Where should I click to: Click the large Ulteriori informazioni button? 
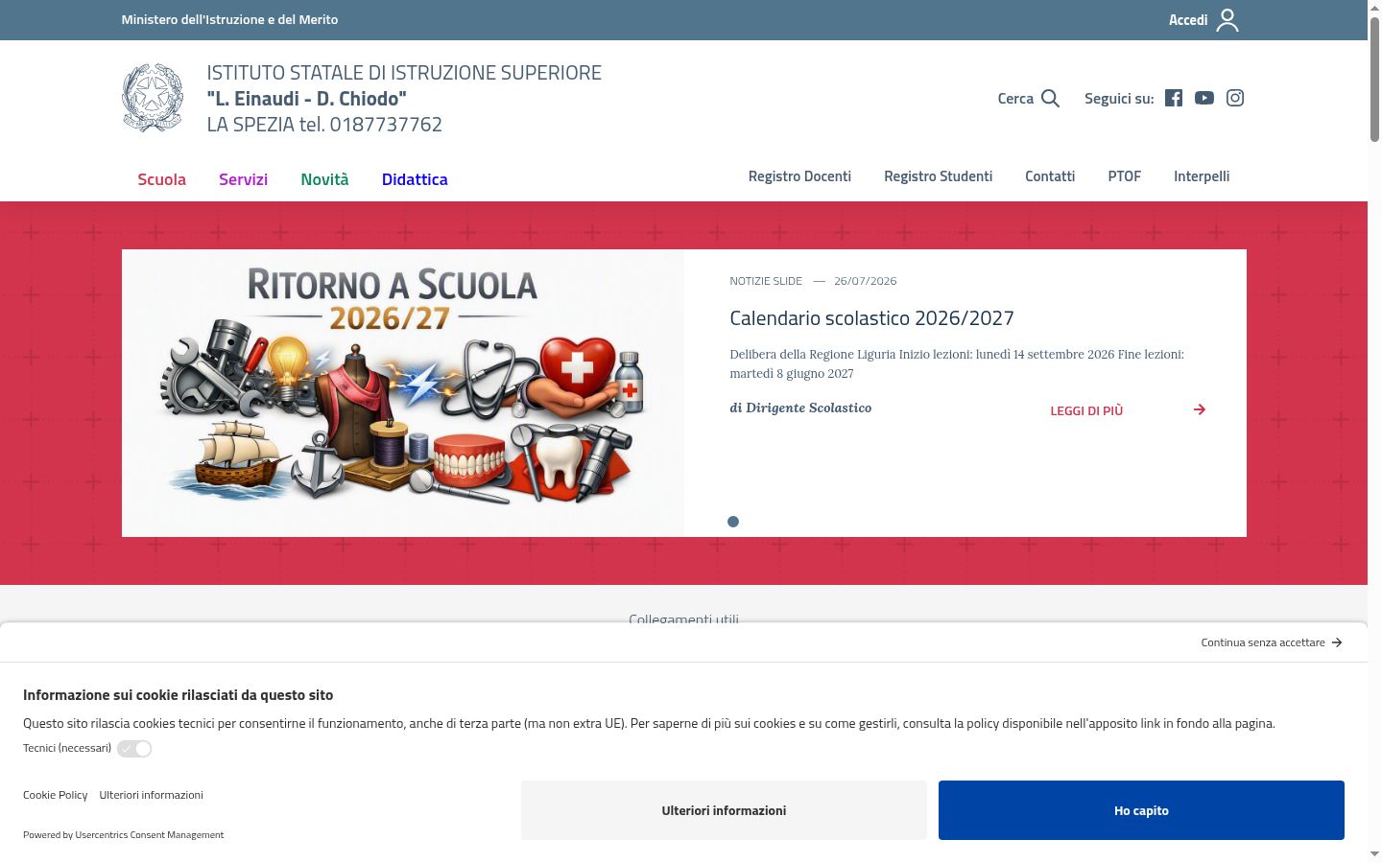point(724,810)
